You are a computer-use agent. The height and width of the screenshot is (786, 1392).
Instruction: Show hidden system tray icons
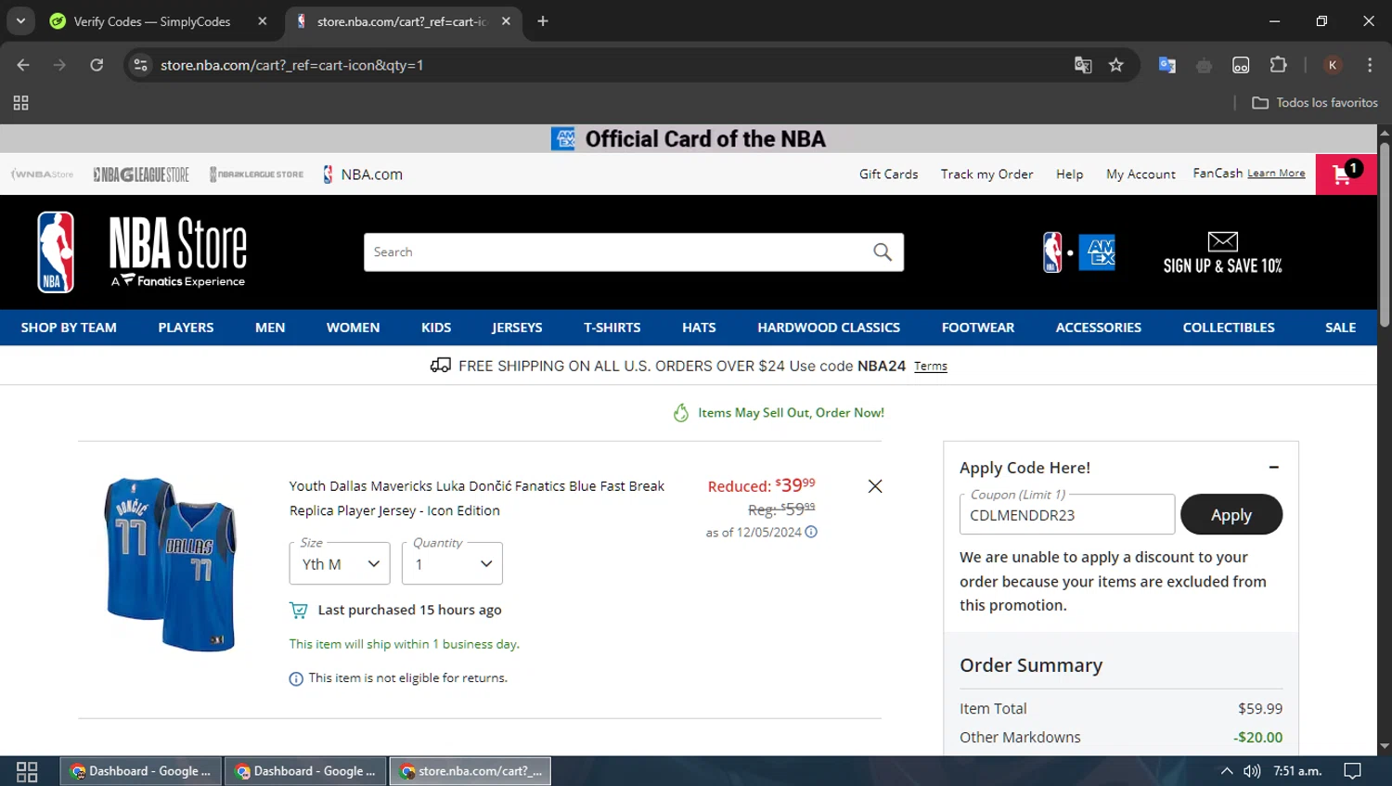pos(1227,771)
